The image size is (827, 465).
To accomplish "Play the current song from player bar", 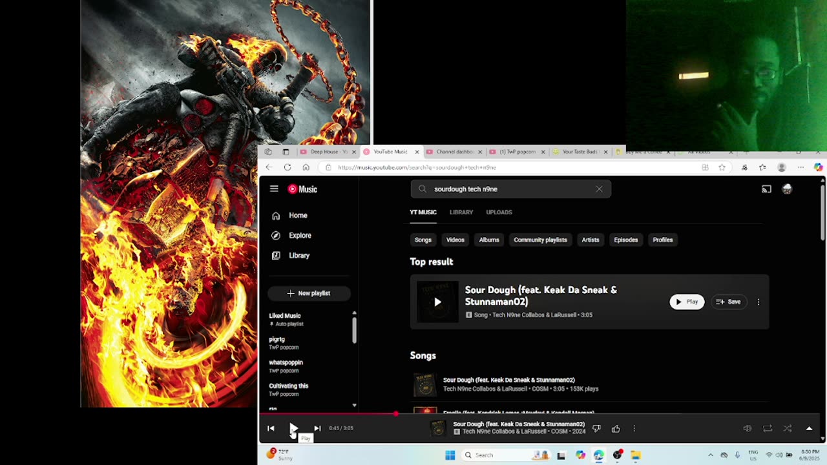I will click(293, 428).
